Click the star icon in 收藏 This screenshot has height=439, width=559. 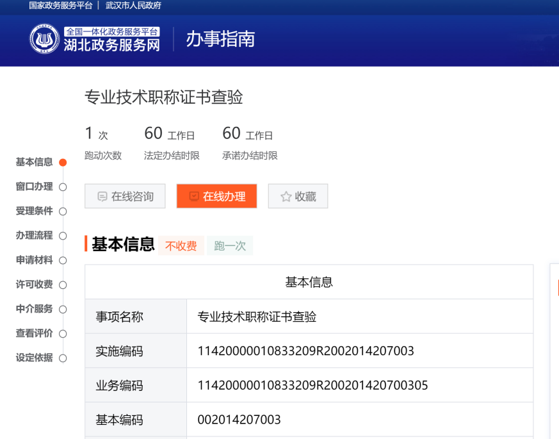coord(286,197)
